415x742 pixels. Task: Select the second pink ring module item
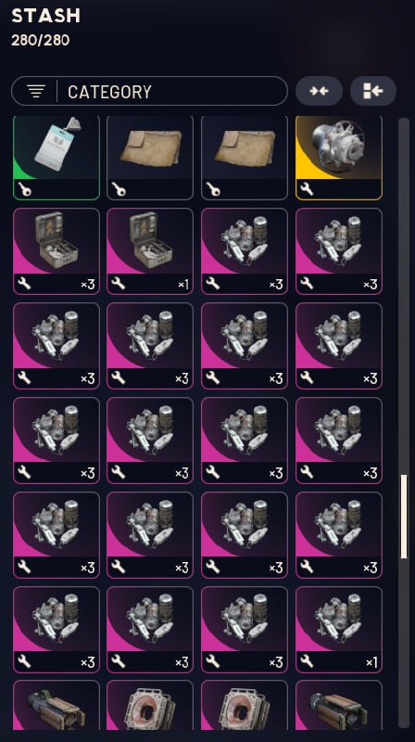click(x=245, y=705)
